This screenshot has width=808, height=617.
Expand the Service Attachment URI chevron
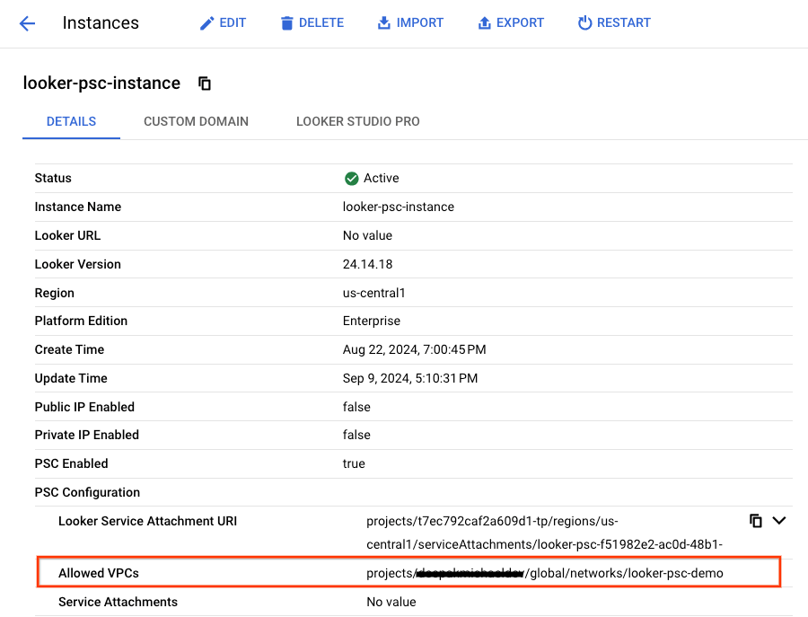(779, 521)
